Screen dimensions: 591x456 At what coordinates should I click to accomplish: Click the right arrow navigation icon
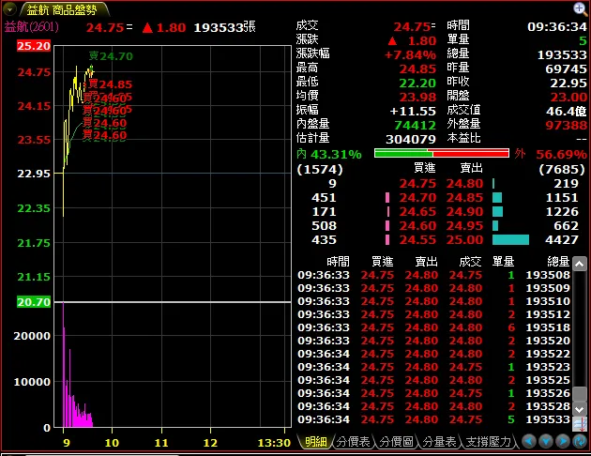coord(562,441)
